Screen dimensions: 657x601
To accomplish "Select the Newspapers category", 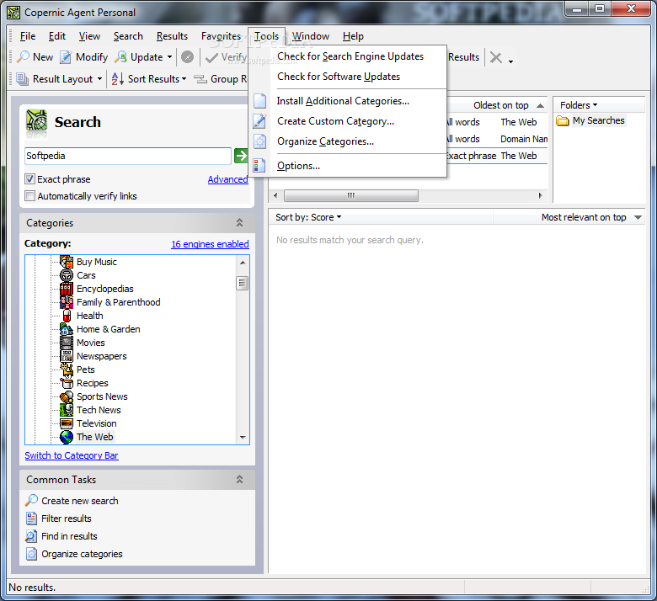I will coord(101,356).
